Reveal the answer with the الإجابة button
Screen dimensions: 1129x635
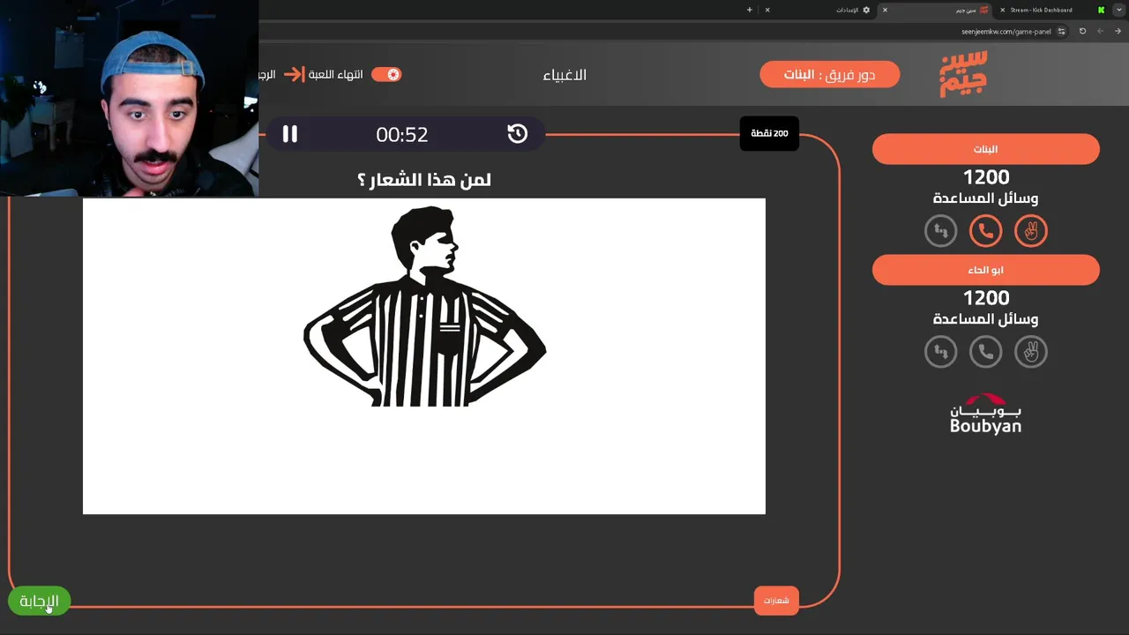pyautogui.click(x=39, y=601)
